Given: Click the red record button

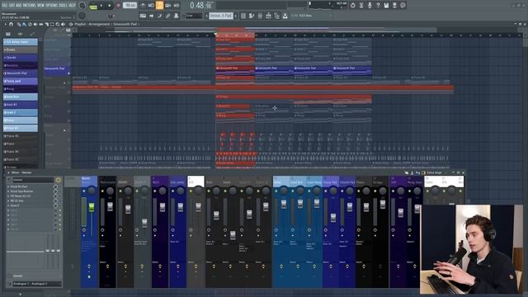Looking at the screenshot, I should 118,6.
